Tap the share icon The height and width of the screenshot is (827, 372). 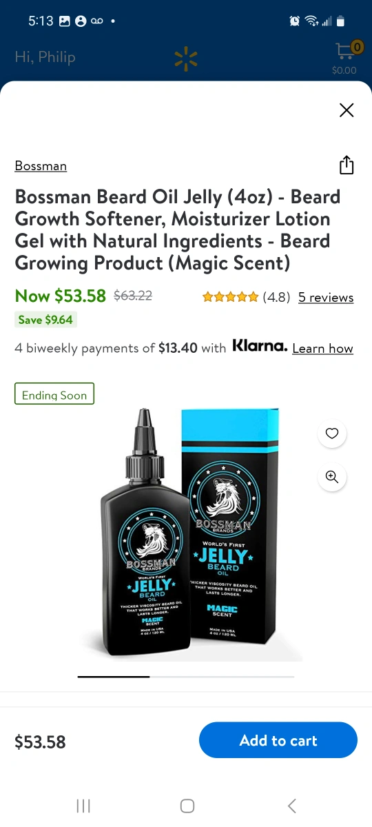[347, 165]
